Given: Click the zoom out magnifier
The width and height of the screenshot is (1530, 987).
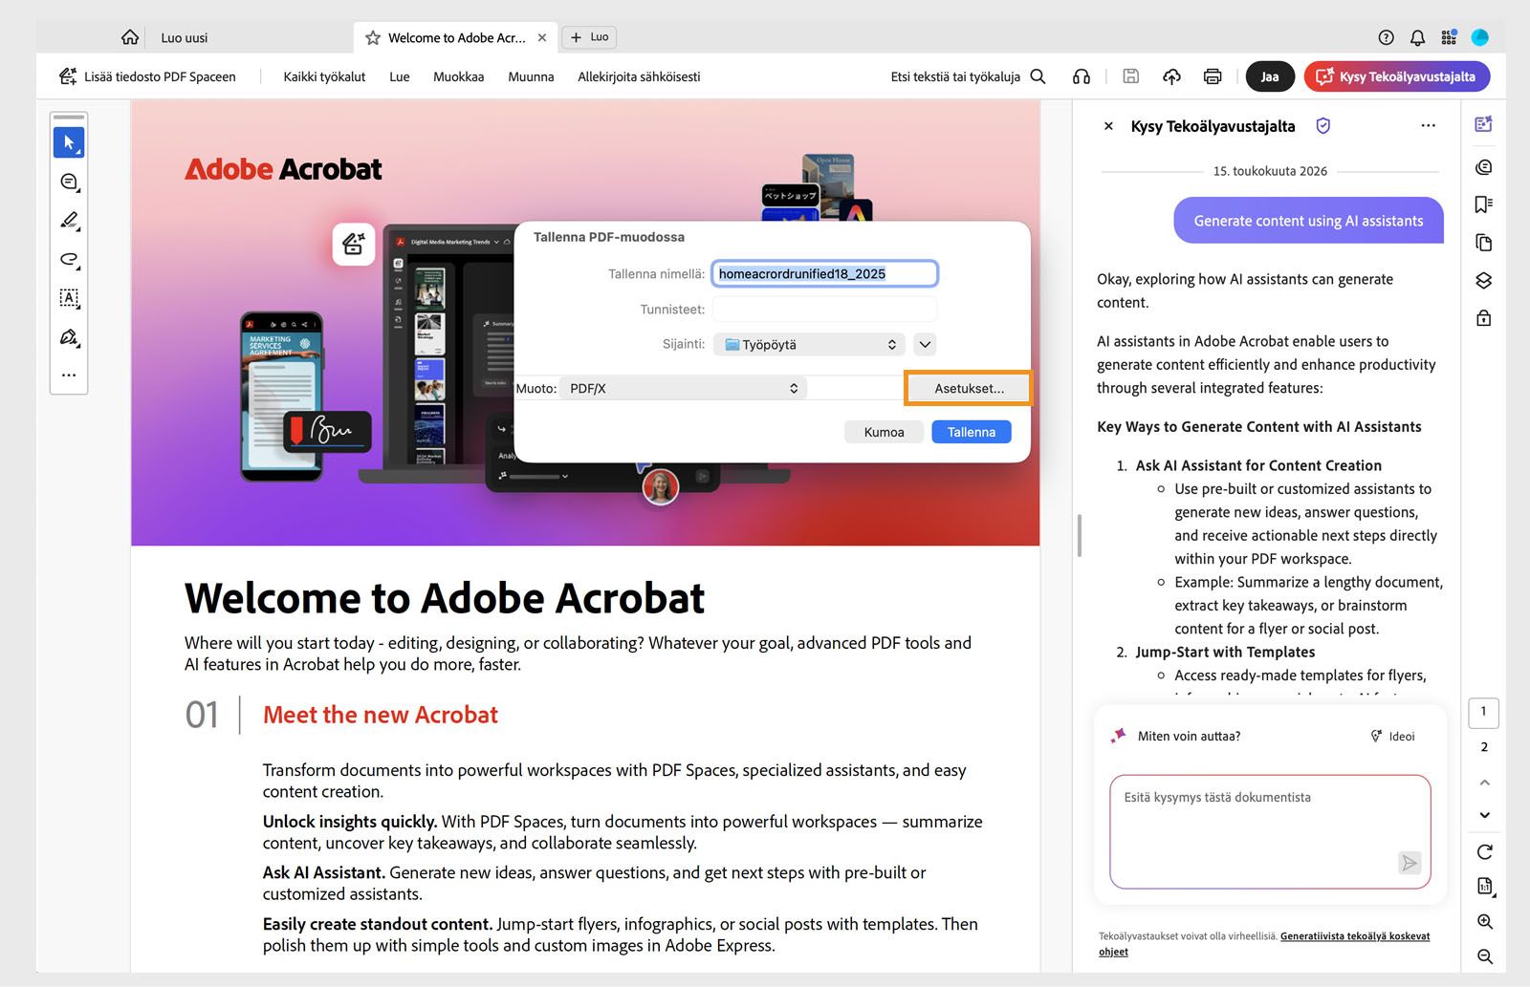Looking at the screenshot, I should [1484, 956].
